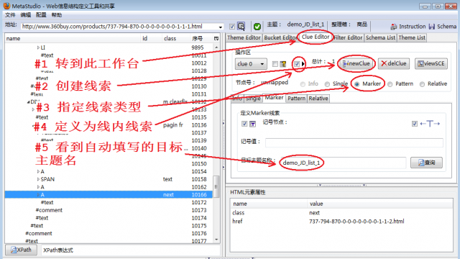
Task: Switch to the Schema List tab
Action: 380,37
